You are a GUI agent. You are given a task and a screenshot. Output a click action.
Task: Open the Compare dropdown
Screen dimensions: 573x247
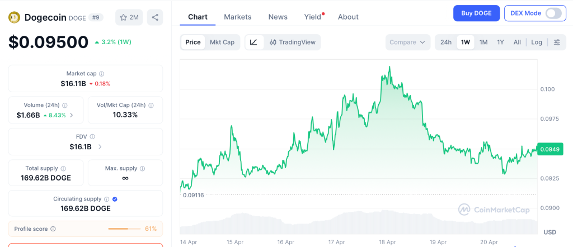click(x=408, y=42)
